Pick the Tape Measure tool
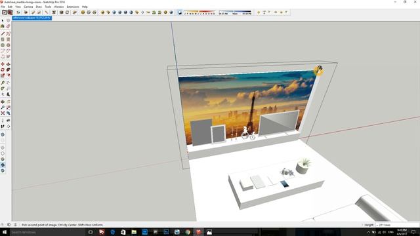The image size is (420, 236). tap(3, 83)
